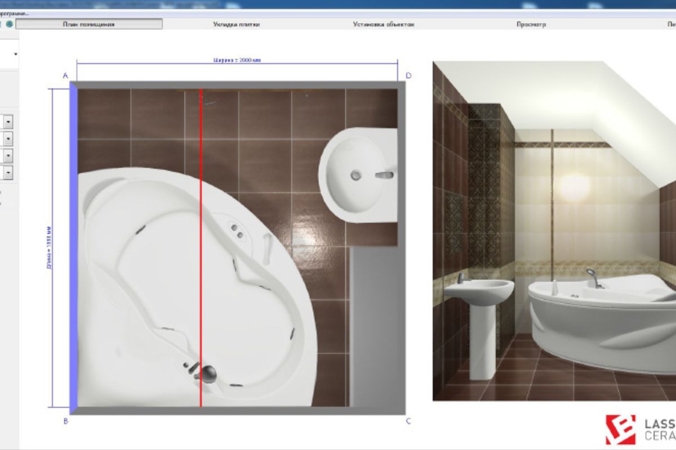Click the Lasselsberger Ceramics logo
Screen dimensions: 676x450
click(641, 430)
